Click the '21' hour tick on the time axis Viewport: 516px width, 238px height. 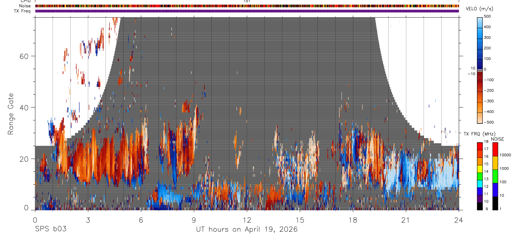point(406,220)
